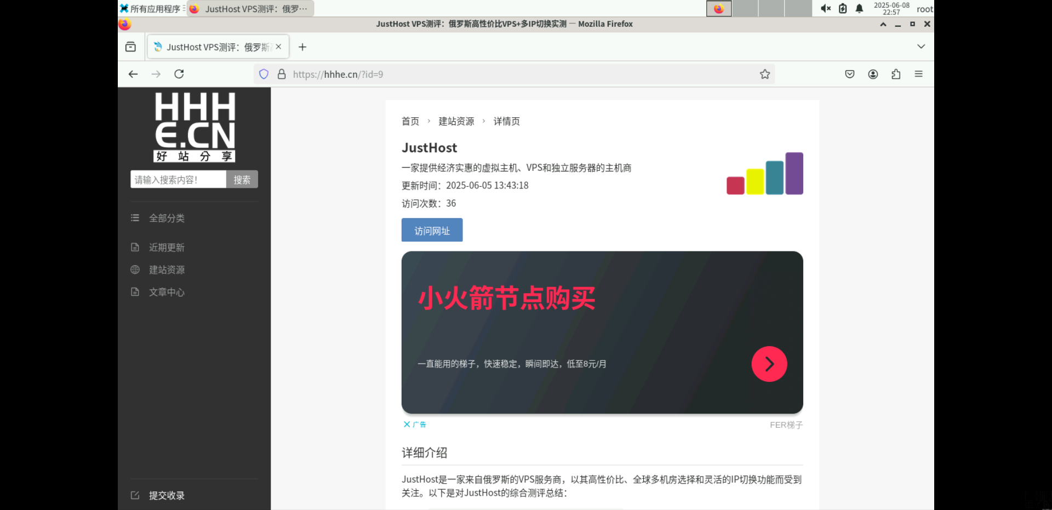Expand the list all tabs chevron

[x=921, y=47]
